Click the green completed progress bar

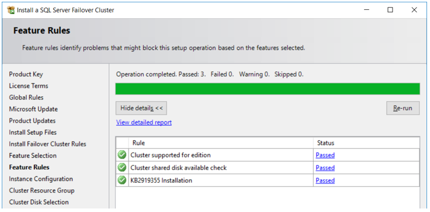268,89
